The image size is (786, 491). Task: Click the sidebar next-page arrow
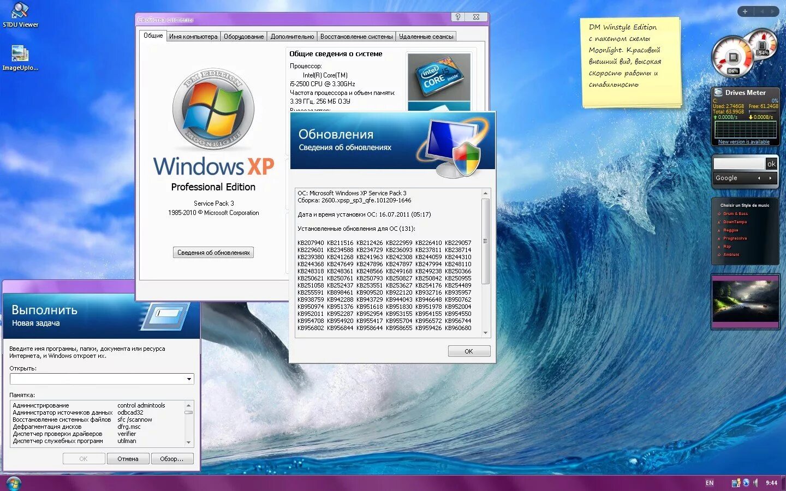pyautogui.click(x=772, y=11)
